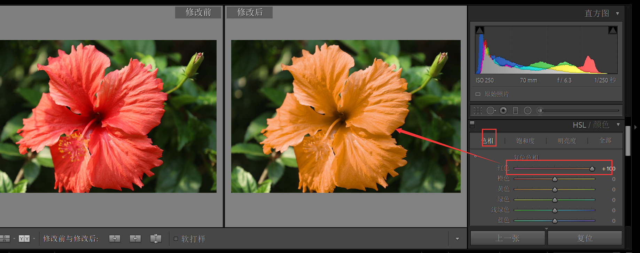Enable the 软打样 soft proofing checkbox
Image resolution: width=640 pixels, height=253 pixels.
pos(176,239)
